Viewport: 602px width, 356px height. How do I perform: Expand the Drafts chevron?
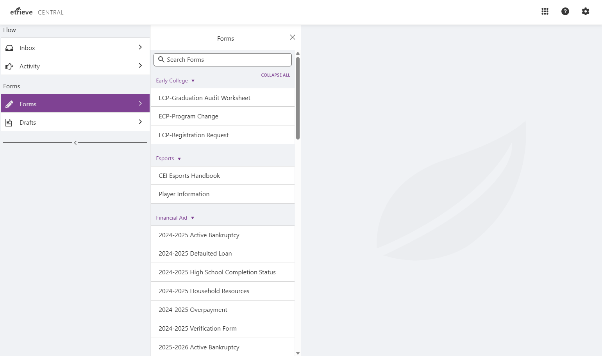(140, 122)
